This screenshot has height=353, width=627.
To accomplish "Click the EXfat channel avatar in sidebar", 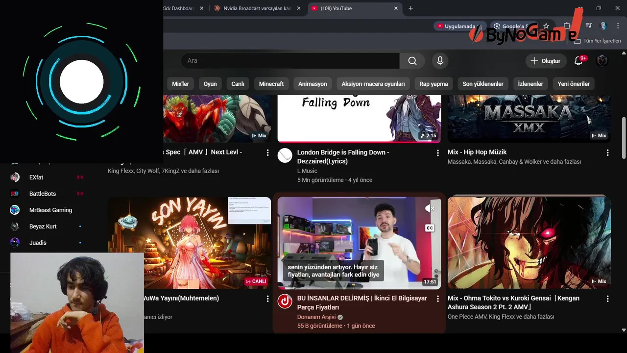I will coord(15,177).
